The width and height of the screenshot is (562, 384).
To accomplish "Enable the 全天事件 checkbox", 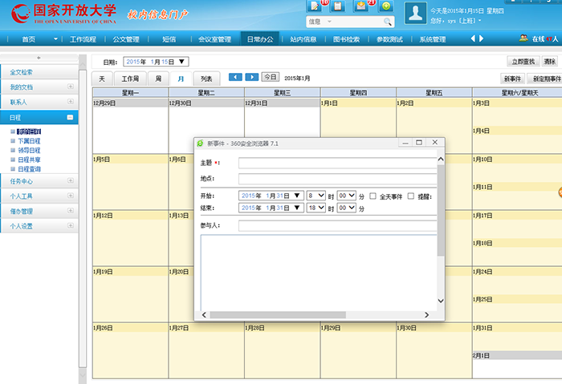I will (373, 196).
